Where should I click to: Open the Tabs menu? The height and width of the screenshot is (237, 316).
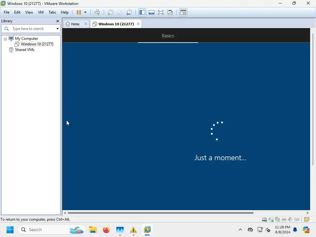[52, 12]
